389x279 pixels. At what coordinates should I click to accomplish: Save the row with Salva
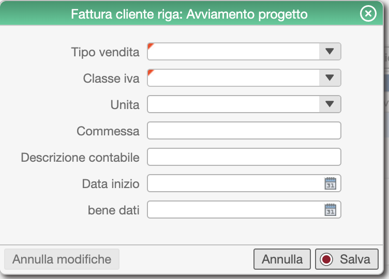(347, 259)
